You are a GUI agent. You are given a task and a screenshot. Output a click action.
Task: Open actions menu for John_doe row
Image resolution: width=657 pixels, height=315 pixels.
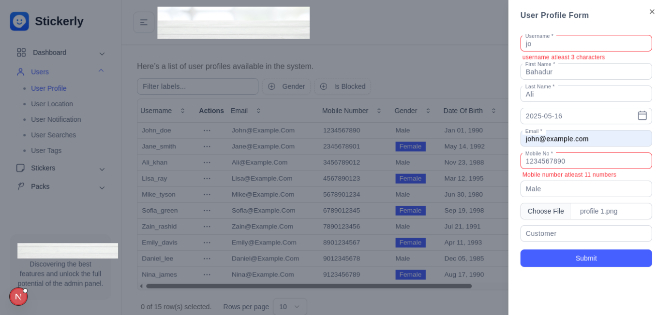coord(207,130)
